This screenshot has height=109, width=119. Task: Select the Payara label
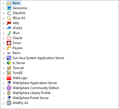17,48
